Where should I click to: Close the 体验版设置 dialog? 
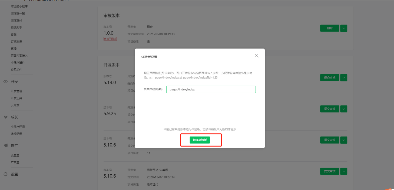click(256, 56)
